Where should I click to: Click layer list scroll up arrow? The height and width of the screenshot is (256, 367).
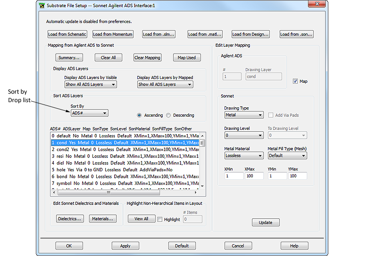point(202,136)
